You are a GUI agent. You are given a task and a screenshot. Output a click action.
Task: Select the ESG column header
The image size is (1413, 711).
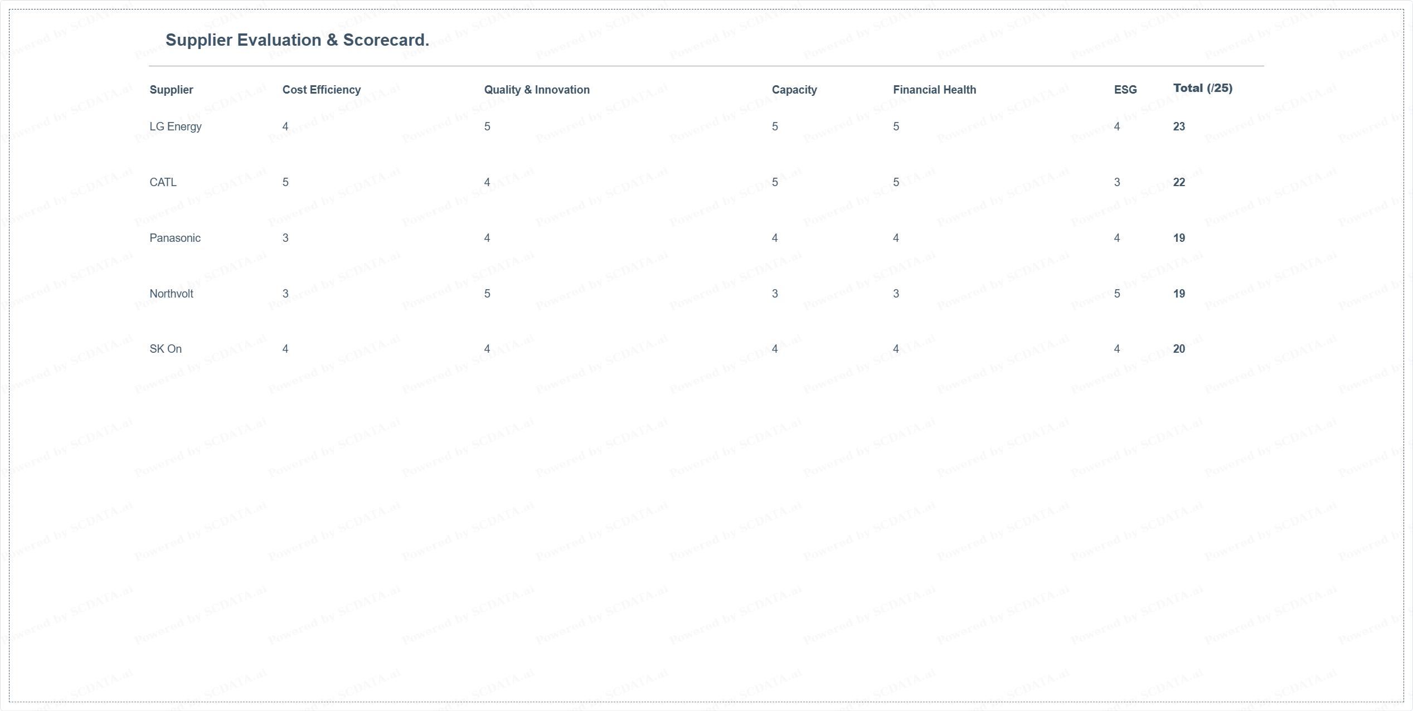(x=1125, y=90)
